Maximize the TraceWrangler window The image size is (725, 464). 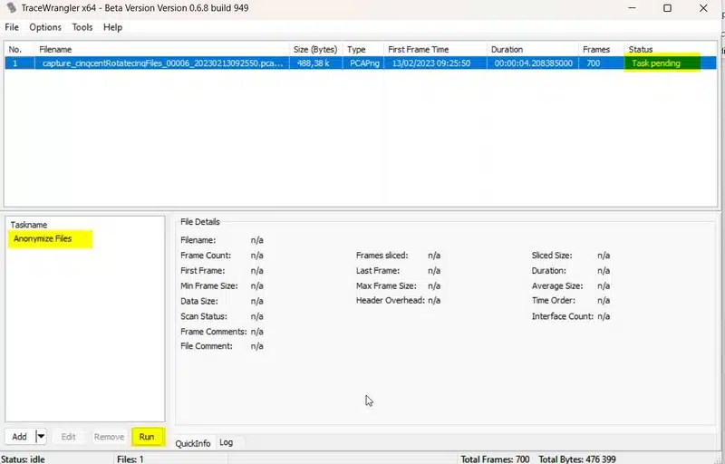click(x=667, y=8)
